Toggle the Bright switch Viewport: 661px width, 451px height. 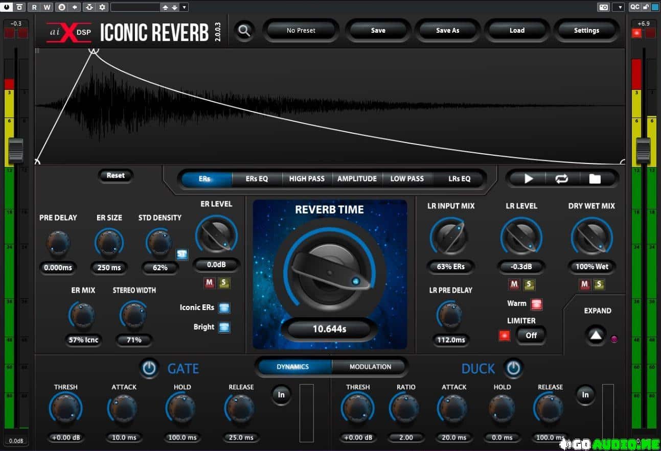(224, 327)
